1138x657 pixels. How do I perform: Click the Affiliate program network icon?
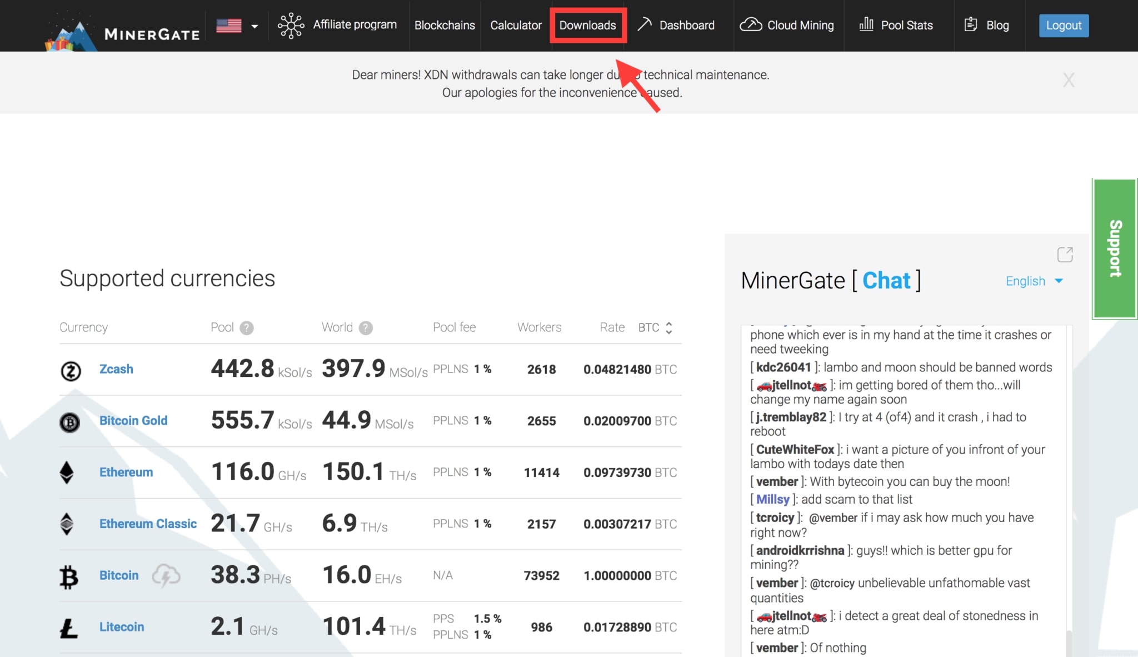[291, 25]
